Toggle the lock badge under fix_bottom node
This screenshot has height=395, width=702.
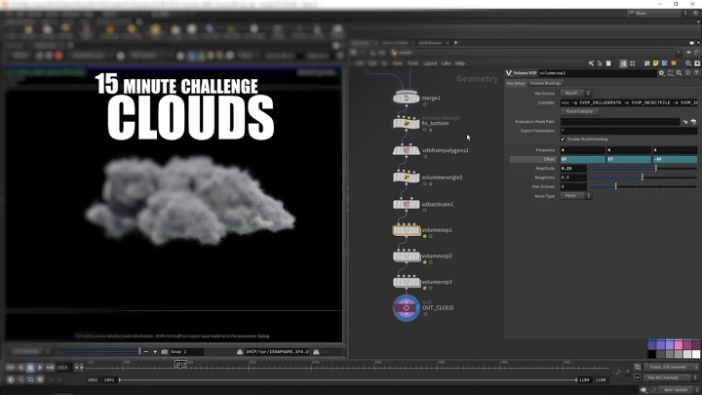(431, 130)
